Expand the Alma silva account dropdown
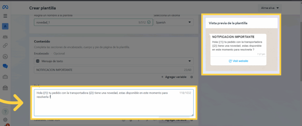The image size is (302, 126). [270, 8]
